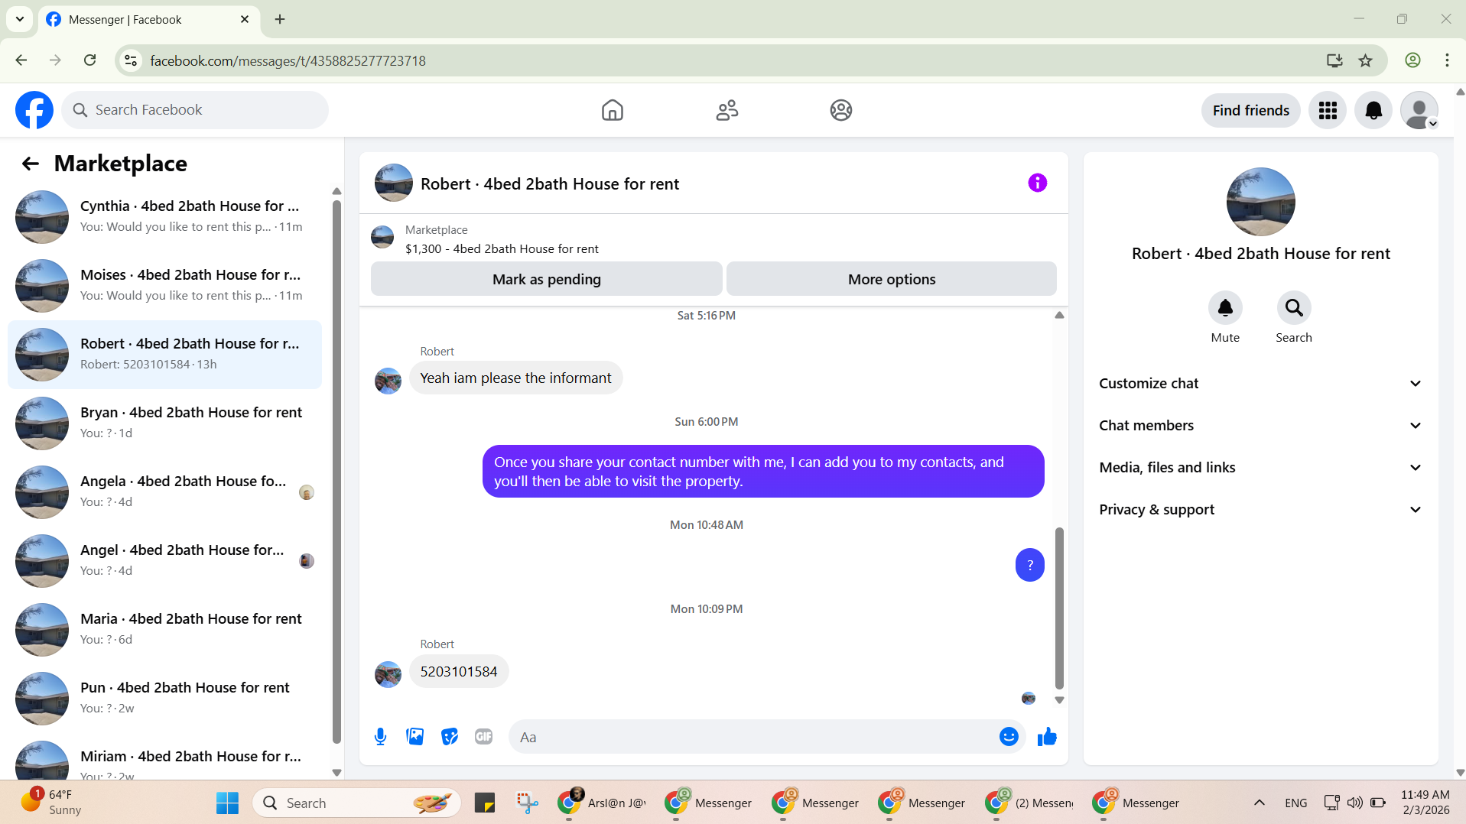Open the notifications bell in the header
This screenshot has width=1466, height=824.
coord(1373,110)
